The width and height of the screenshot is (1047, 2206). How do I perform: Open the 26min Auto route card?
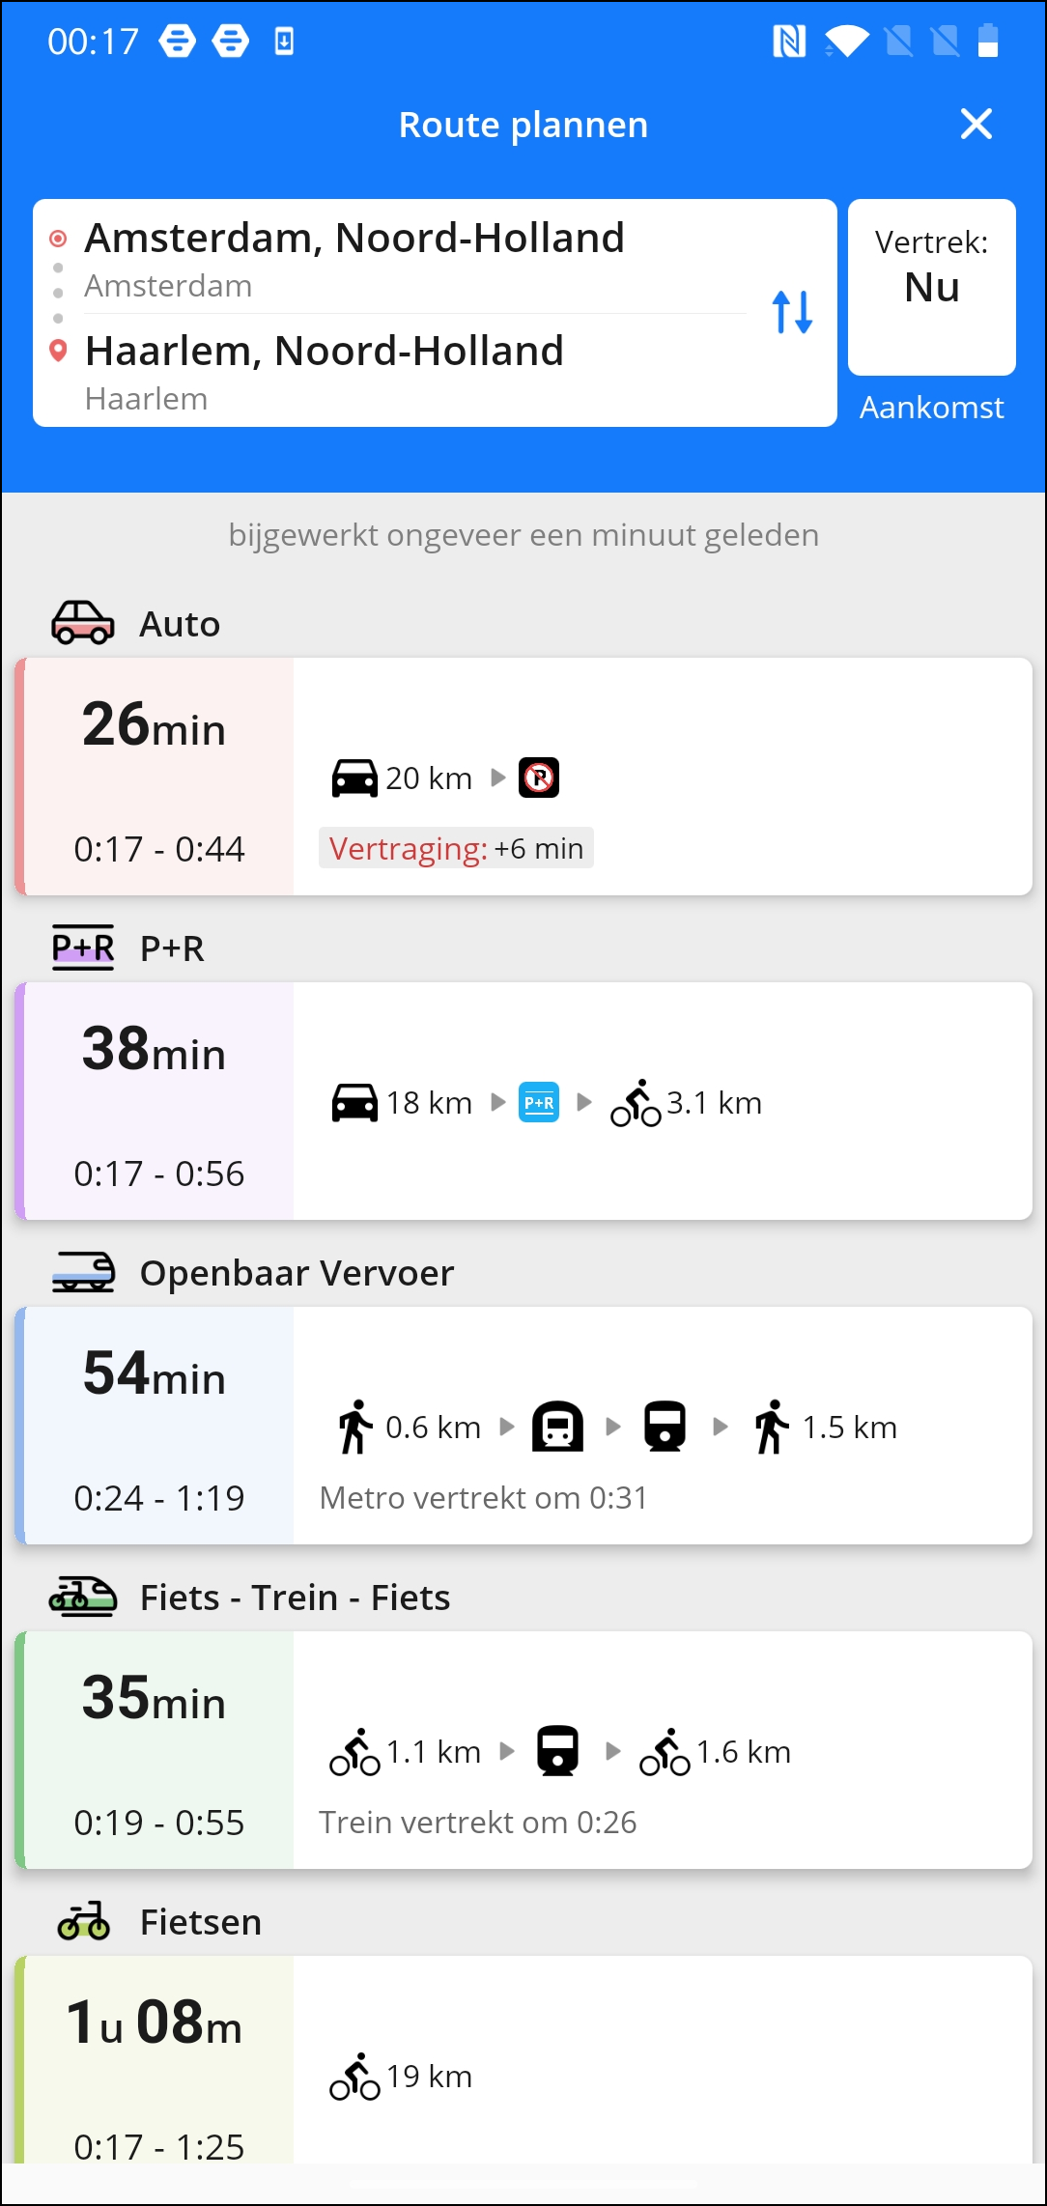click(523, 777)
